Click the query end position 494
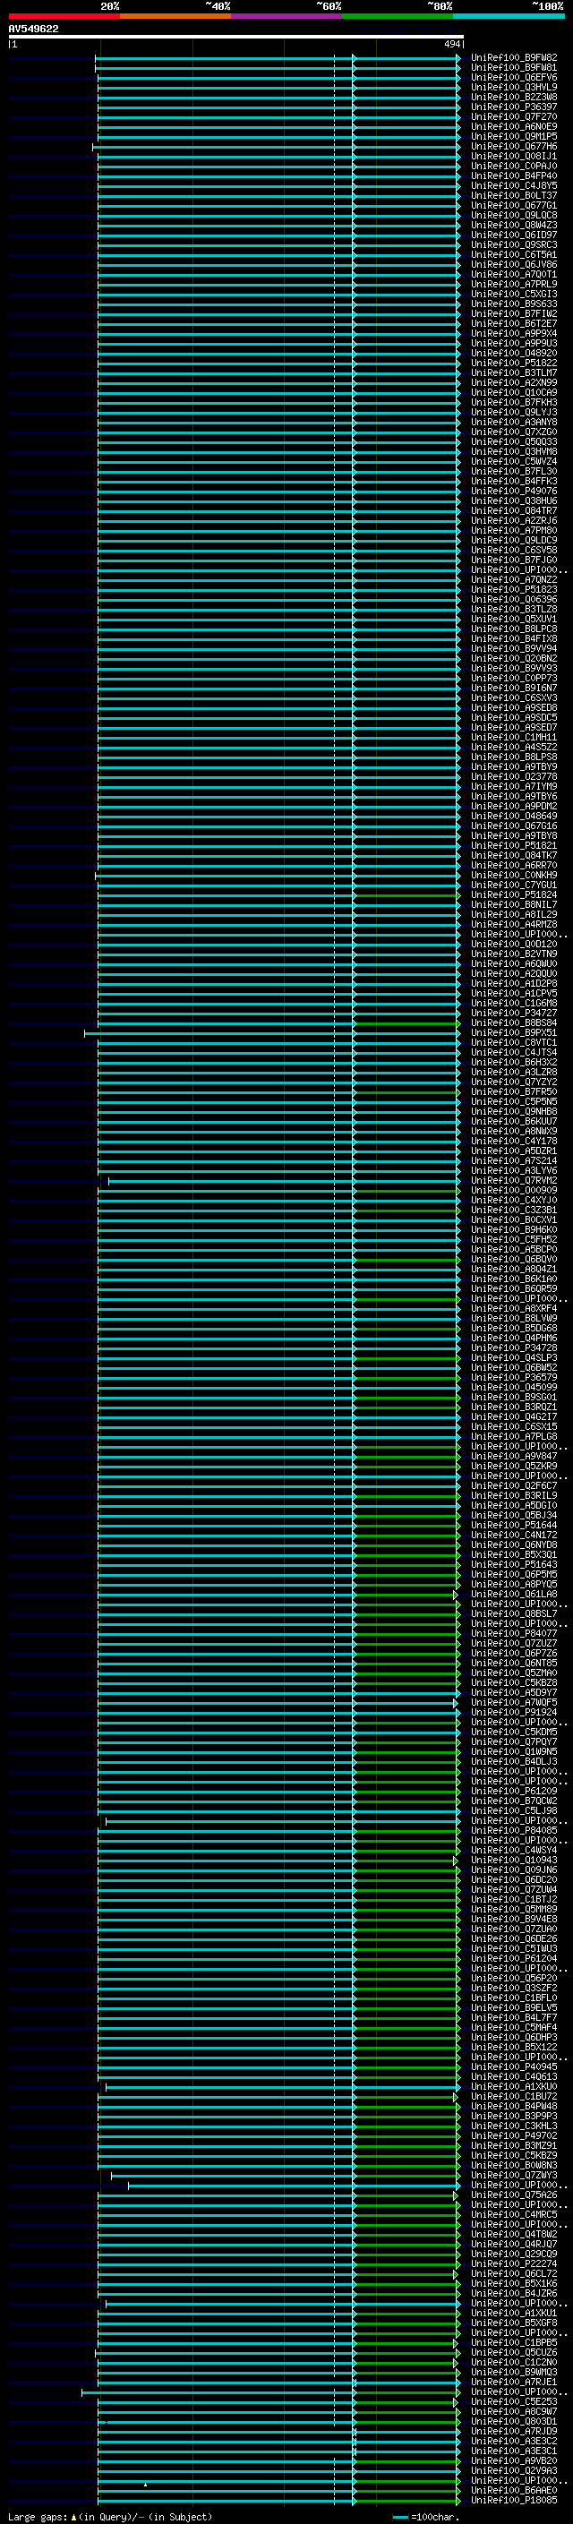573x2524 pixels. [451, 44]
